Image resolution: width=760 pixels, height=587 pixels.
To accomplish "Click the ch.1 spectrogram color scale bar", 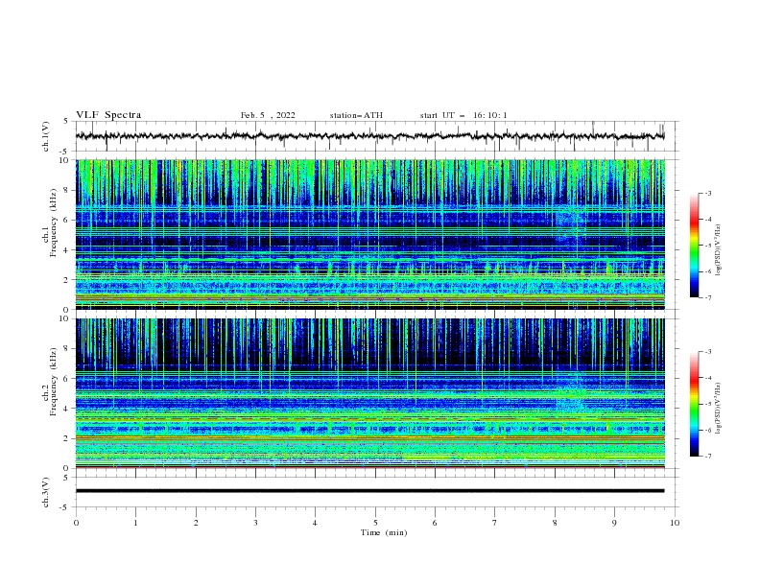I will click(x=695, y=246).
